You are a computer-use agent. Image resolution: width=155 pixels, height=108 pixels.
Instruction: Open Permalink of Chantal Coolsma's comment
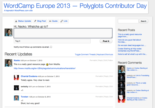click(x=99, y=76)
